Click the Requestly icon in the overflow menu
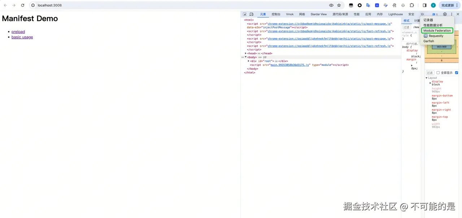Screen dimensions: 462x218 point(426,36)
